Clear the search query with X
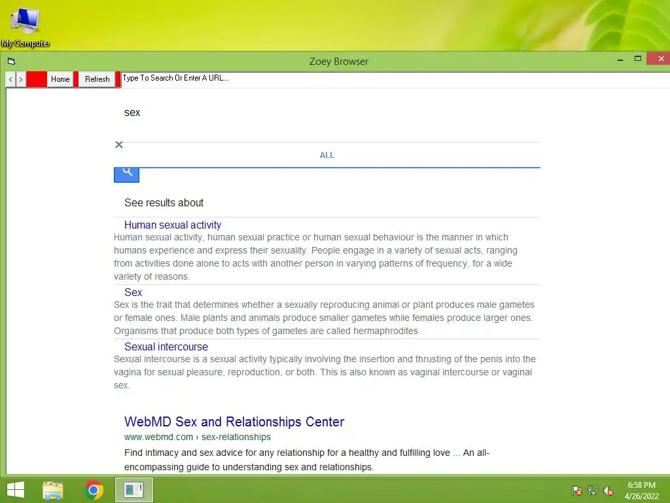 tap(119, 145)
